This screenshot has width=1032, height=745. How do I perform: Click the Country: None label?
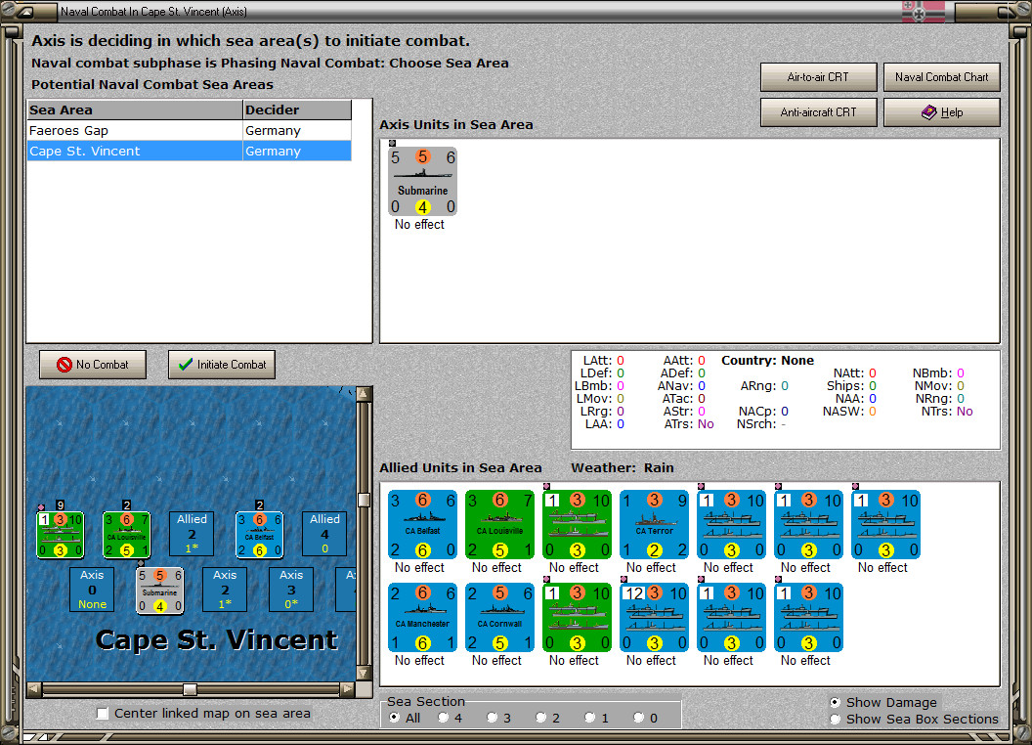point(767,361)
